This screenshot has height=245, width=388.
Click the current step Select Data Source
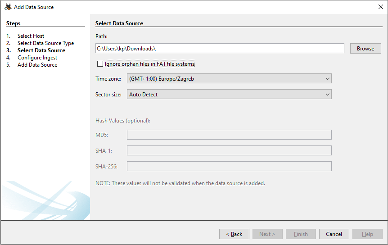pyautogui.click(x=41, y=50)
